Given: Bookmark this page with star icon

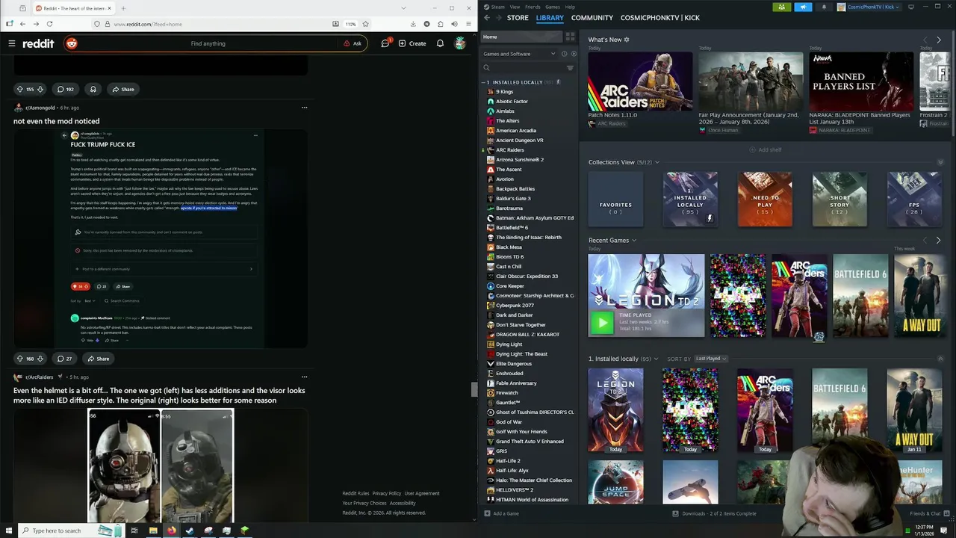Looking at the screenshot, I should [365, 24].
